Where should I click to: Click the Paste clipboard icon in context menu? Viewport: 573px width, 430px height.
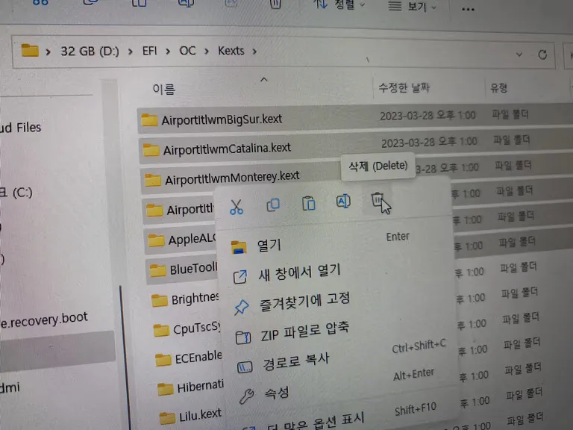308,203
